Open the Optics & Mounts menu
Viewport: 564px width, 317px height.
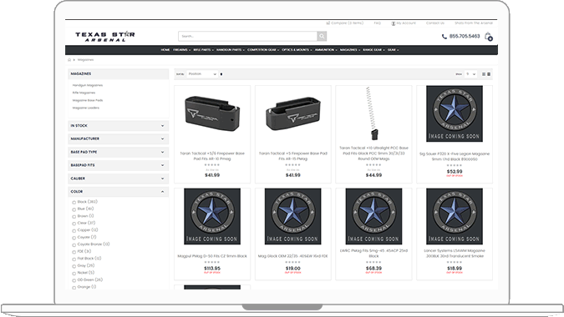pyautogui.click(x=297, y=50)
